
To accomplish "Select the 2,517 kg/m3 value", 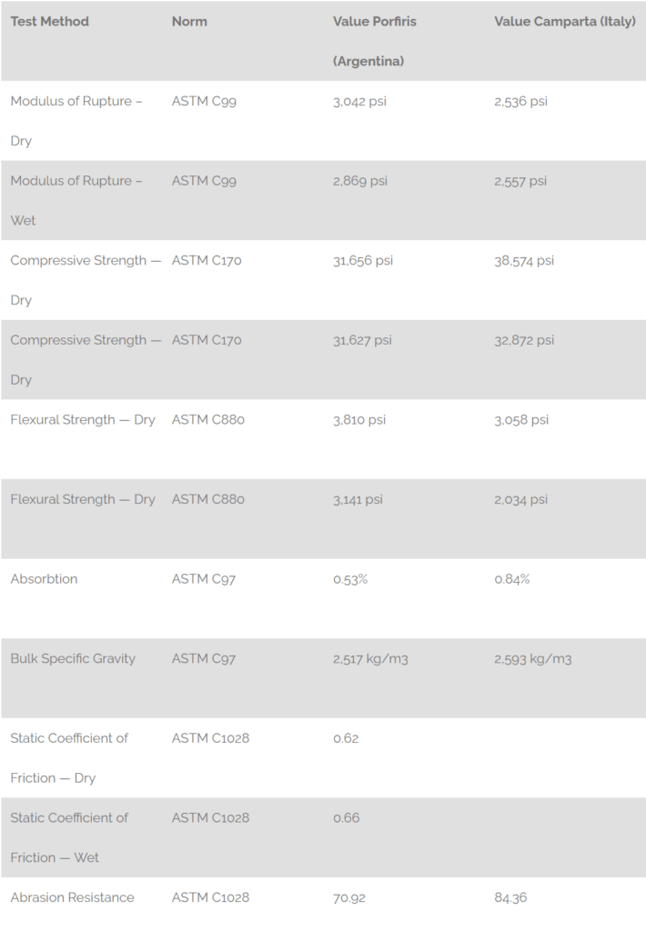I will tap(370, 658).
